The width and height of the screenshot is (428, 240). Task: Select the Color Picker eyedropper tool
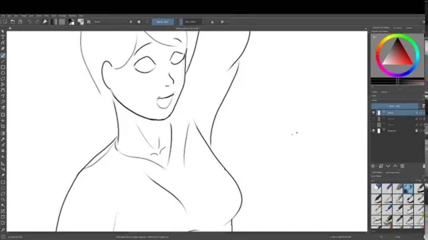pyautogui.click(x=3, y=139)
